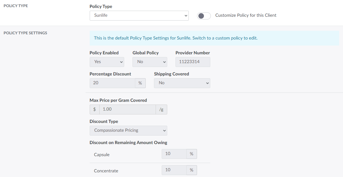343x177 pixels.
Task: Click the % suffix in the Capsule row
Action: [192, 154]
